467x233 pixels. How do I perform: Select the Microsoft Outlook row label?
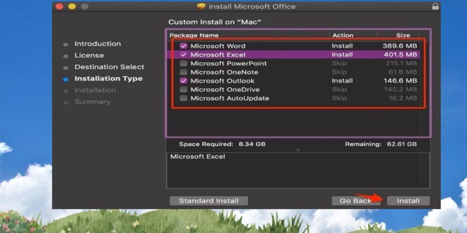click(x=222, y=81)
